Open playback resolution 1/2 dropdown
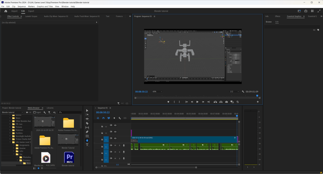 pos(234,91)
